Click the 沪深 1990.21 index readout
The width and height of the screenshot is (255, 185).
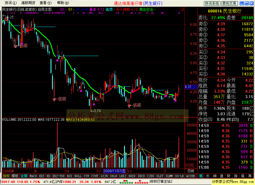[x=86, y=182]
